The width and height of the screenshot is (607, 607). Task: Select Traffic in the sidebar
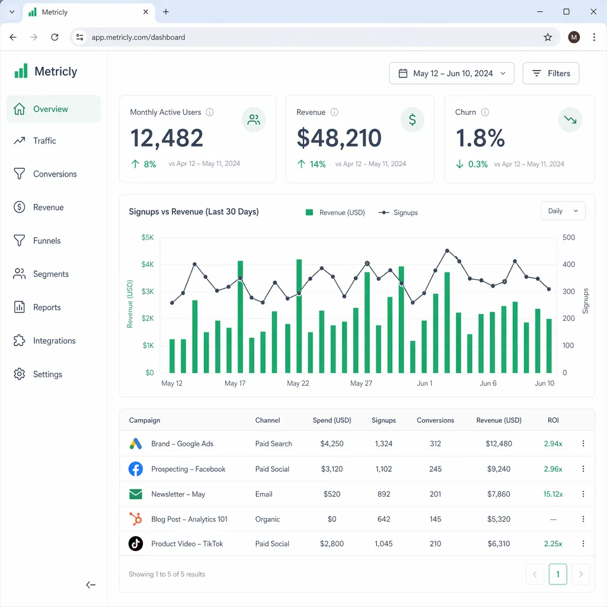point(49,140)
